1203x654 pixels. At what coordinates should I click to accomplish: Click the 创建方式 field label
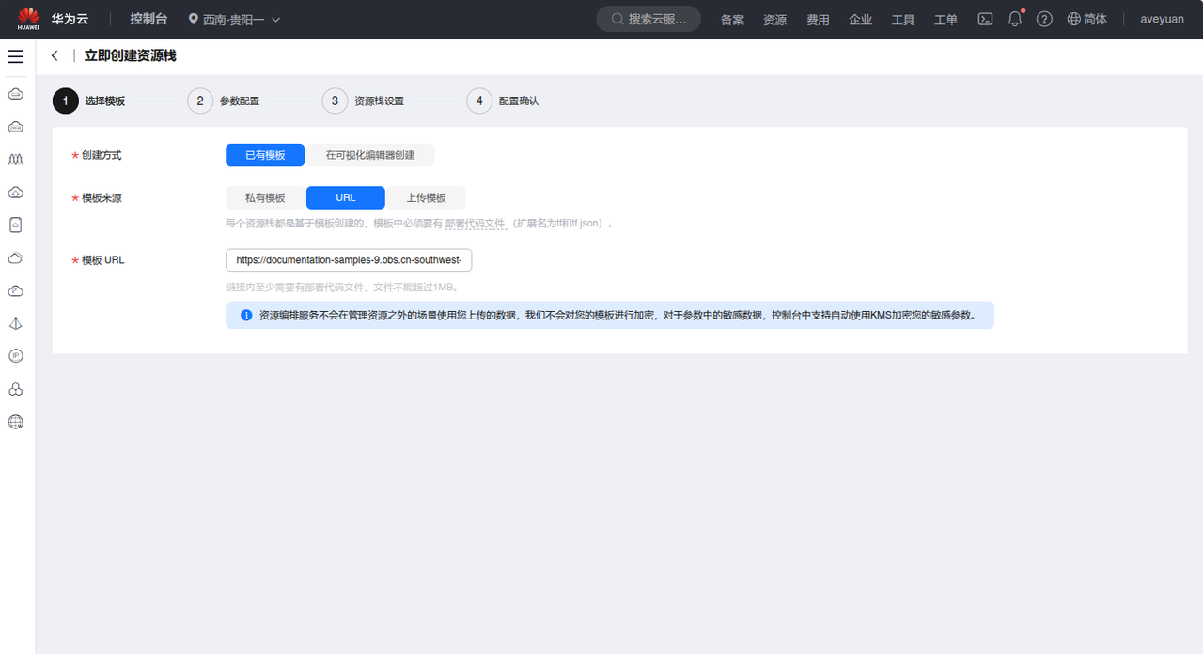point(102,155)
